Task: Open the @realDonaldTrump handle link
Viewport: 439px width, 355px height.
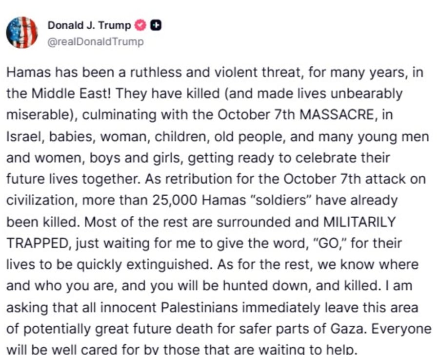Action: click(95, 42)
